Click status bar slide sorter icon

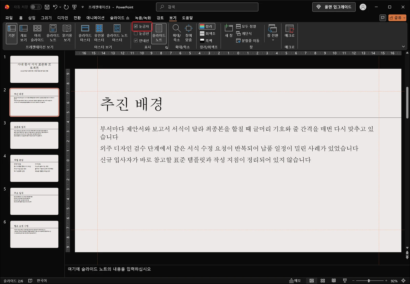click(x=323, y=281)
